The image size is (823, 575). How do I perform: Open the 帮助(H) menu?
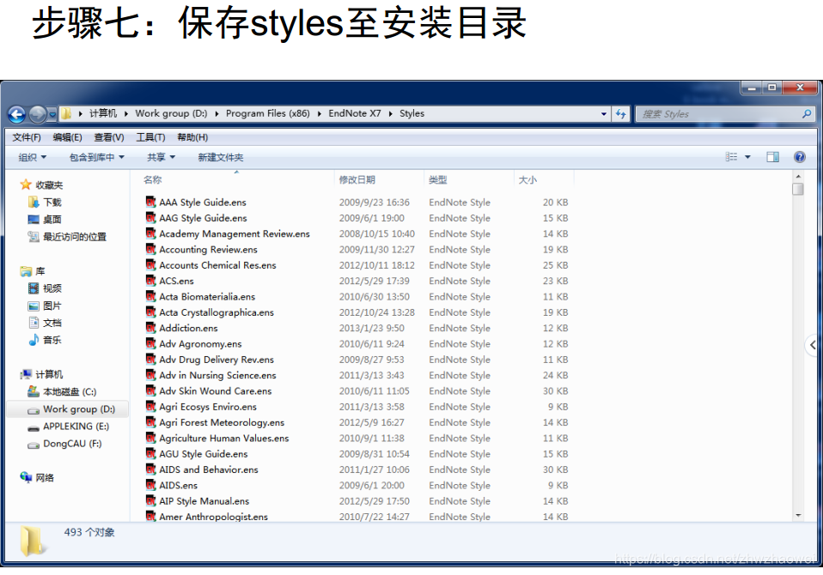pos(192,137)
